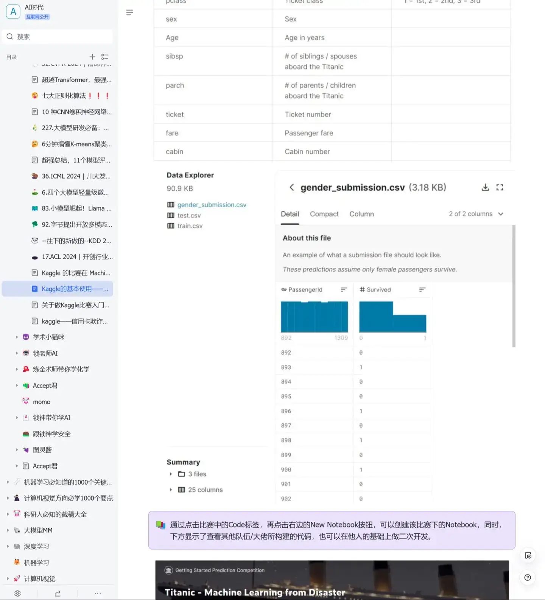Click the Survived histogram chart
Viewport: 545px width, 600px height.
392,317
